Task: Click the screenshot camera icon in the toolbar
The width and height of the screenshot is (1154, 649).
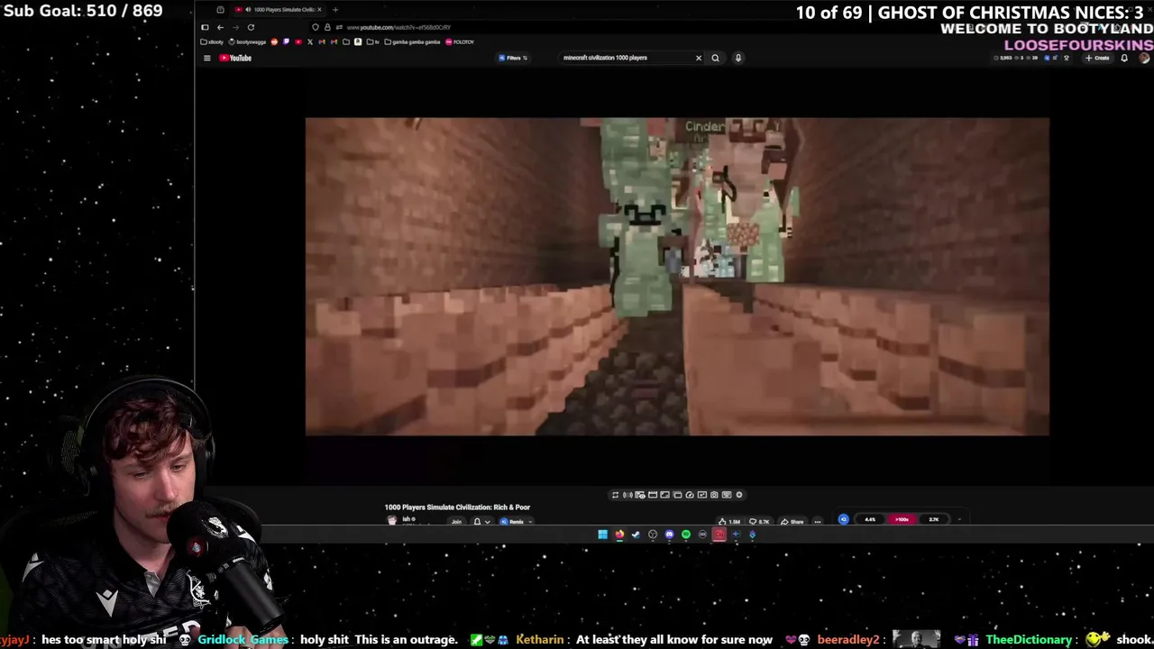Action: coord(714,495)
